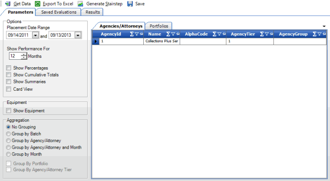
Task: Click the Export To Excel icon
Action: [37, 4]
